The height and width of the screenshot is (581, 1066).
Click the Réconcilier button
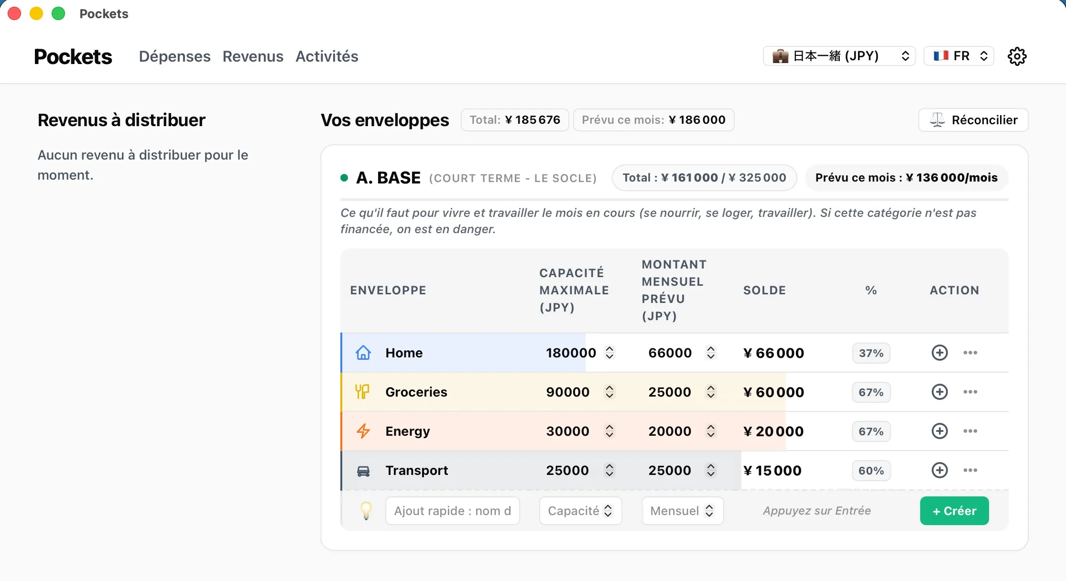[x=973, y=120]
